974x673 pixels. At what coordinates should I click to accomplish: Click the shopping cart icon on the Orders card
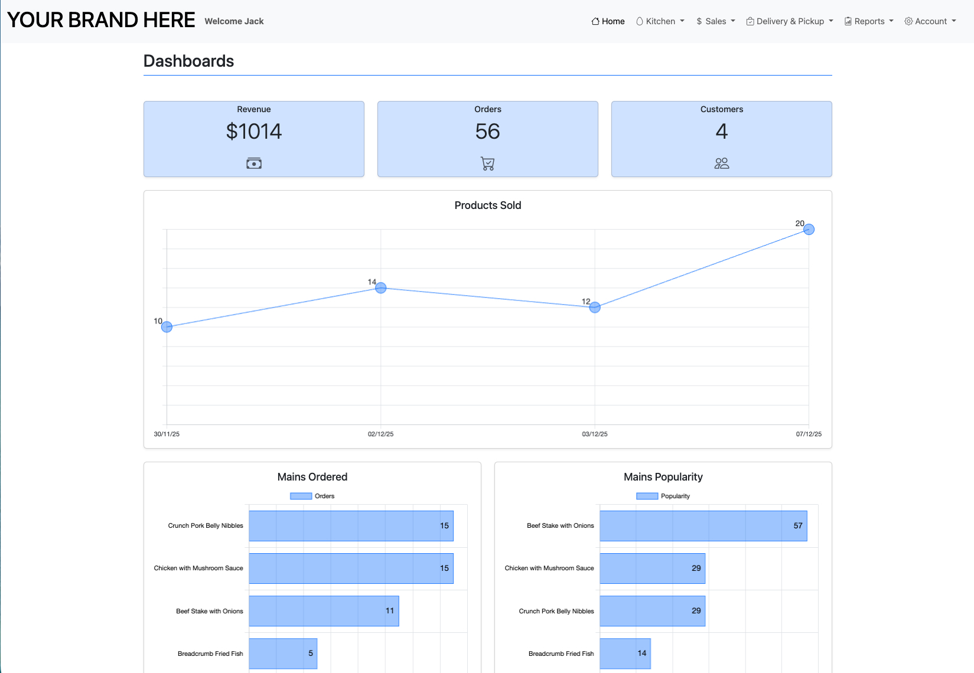click(x=487, y=163)
